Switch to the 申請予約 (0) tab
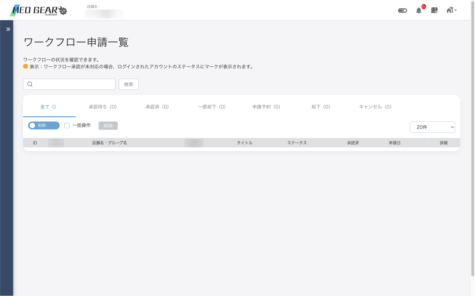The image size is (475, 296). coord(266,107)
